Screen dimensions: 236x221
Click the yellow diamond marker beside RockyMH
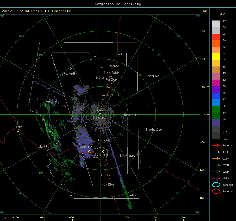tap(70, 69)
